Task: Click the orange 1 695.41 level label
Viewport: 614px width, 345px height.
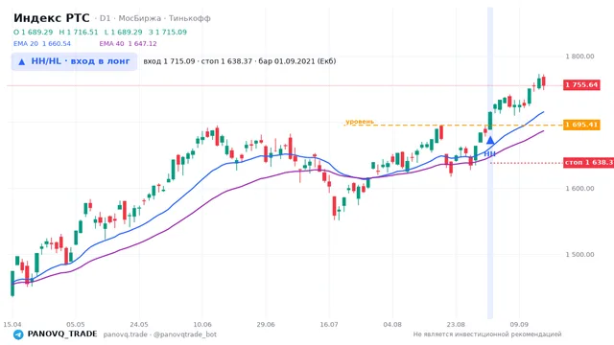Action: [x=581, y=125]
